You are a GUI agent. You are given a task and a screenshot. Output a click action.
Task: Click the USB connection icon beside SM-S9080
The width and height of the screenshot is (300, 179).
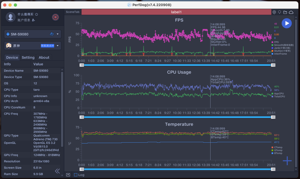52,34
